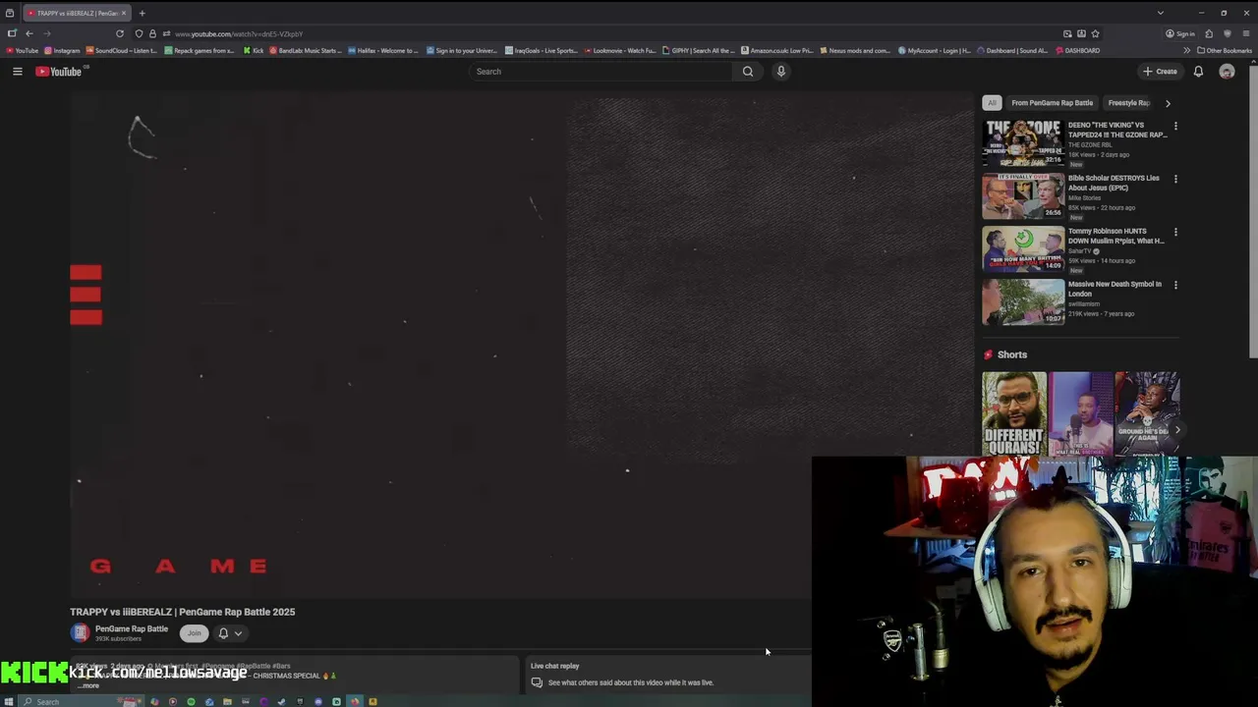
Task: Click the PenGame Rap Battle channel avatar
Action: click(80, 633)
